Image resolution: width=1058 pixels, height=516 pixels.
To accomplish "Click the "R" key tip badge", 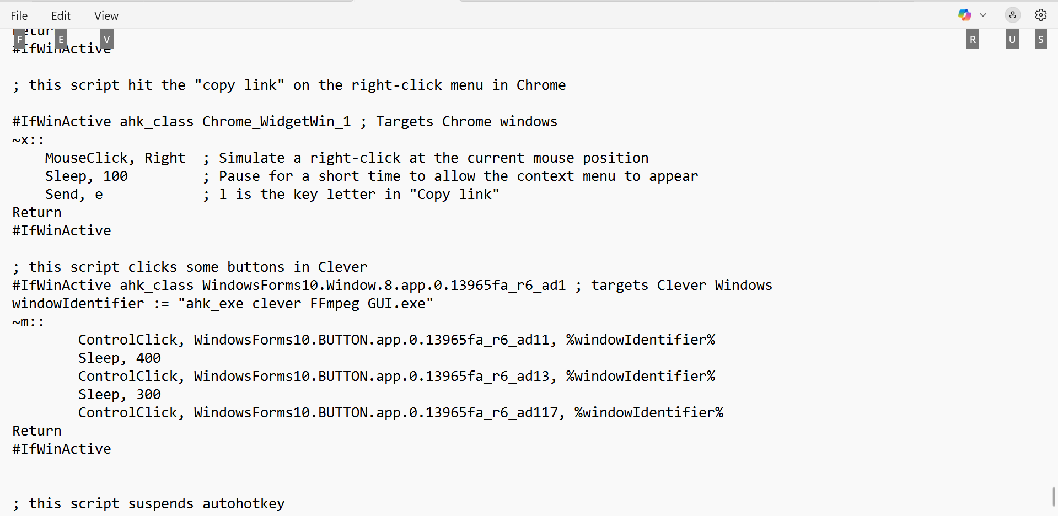I will (x=973, y=40).
